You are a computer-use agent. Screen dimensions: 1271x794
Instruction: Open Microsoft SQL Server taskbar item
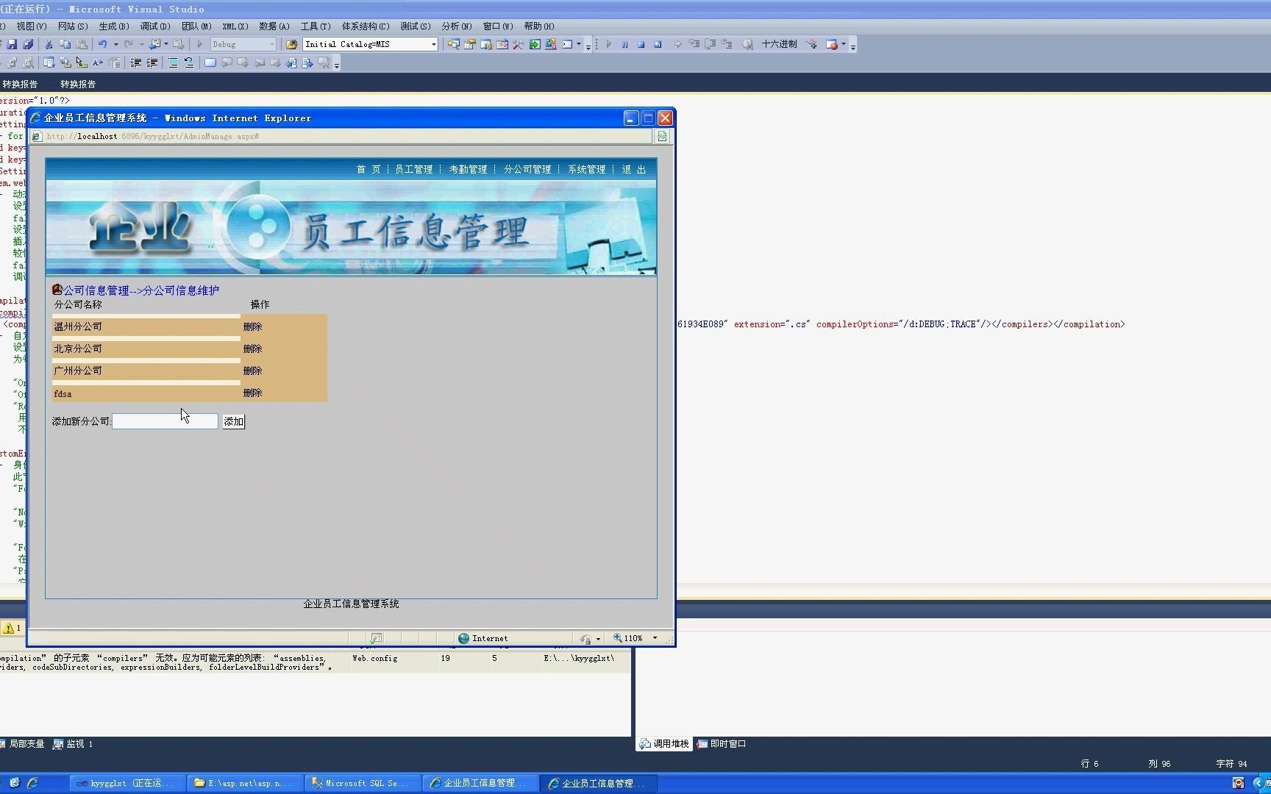tap(363, 783)
